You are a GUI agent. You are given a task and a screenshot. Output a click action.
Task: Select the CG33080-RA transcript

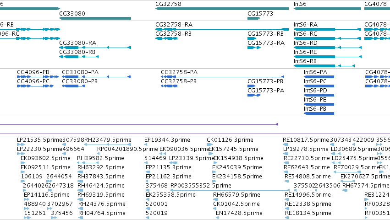point(95,48)
